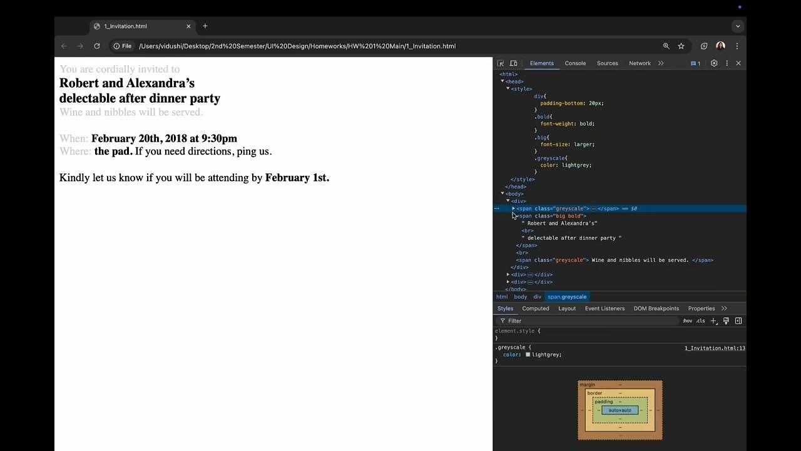Toggle the device toolbar icon
Viewport: 801px width, 451px height.
pos(514,63)
